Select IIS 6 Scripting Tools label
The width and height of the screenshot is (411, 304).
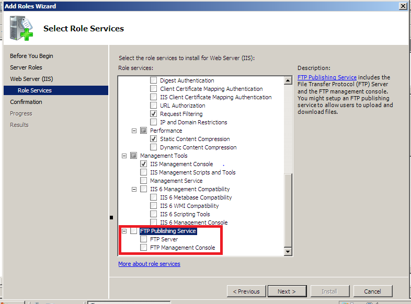pyautogui.click(x=185, y=214)
